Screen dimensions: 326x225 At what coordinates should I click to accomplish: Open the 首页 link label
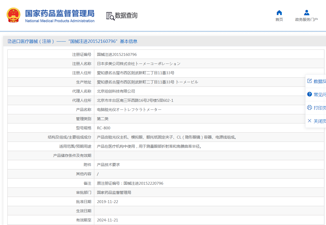coord(279,20)
